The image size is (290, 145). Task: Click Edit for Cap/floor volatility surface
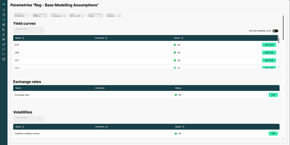coord(273,134)
